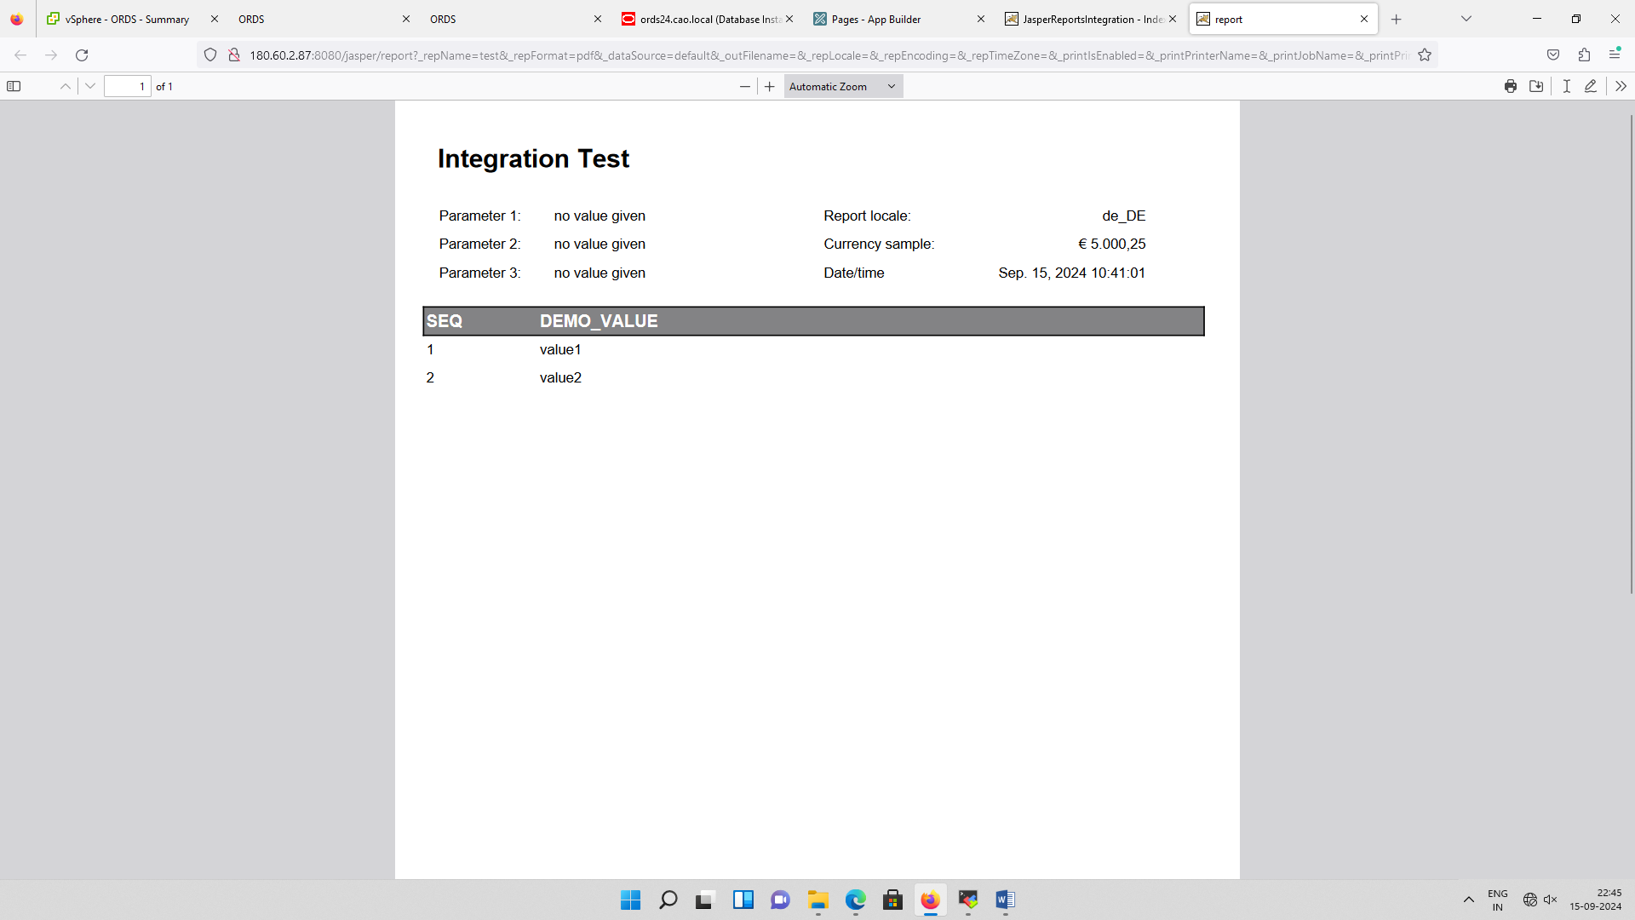
Task: Activate the draw annotation tool
Action: pyautogui.click(x=1590, y=86)
